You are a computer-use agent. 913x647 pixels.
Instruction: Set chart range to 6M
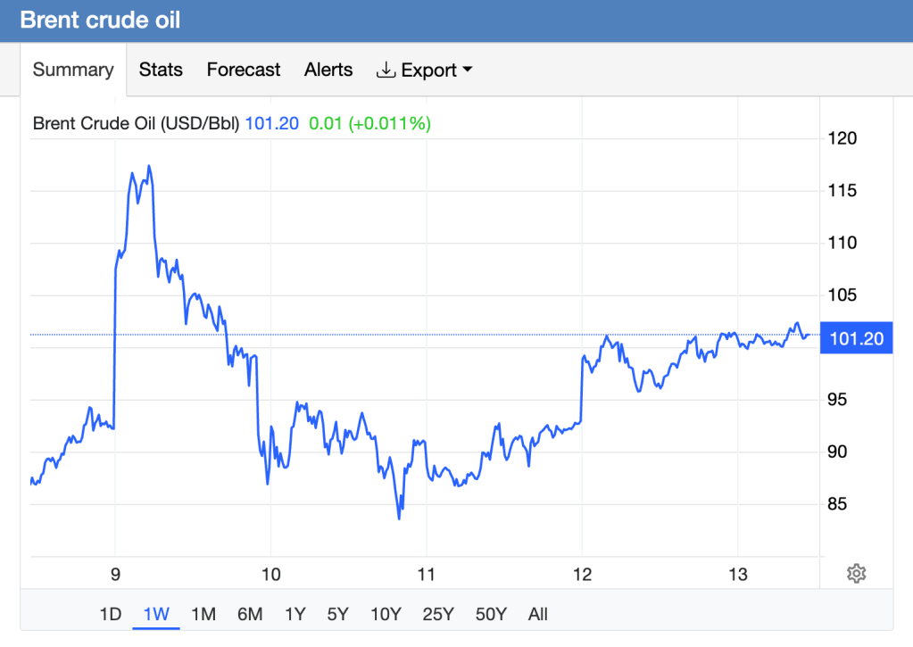pos(250,614)
